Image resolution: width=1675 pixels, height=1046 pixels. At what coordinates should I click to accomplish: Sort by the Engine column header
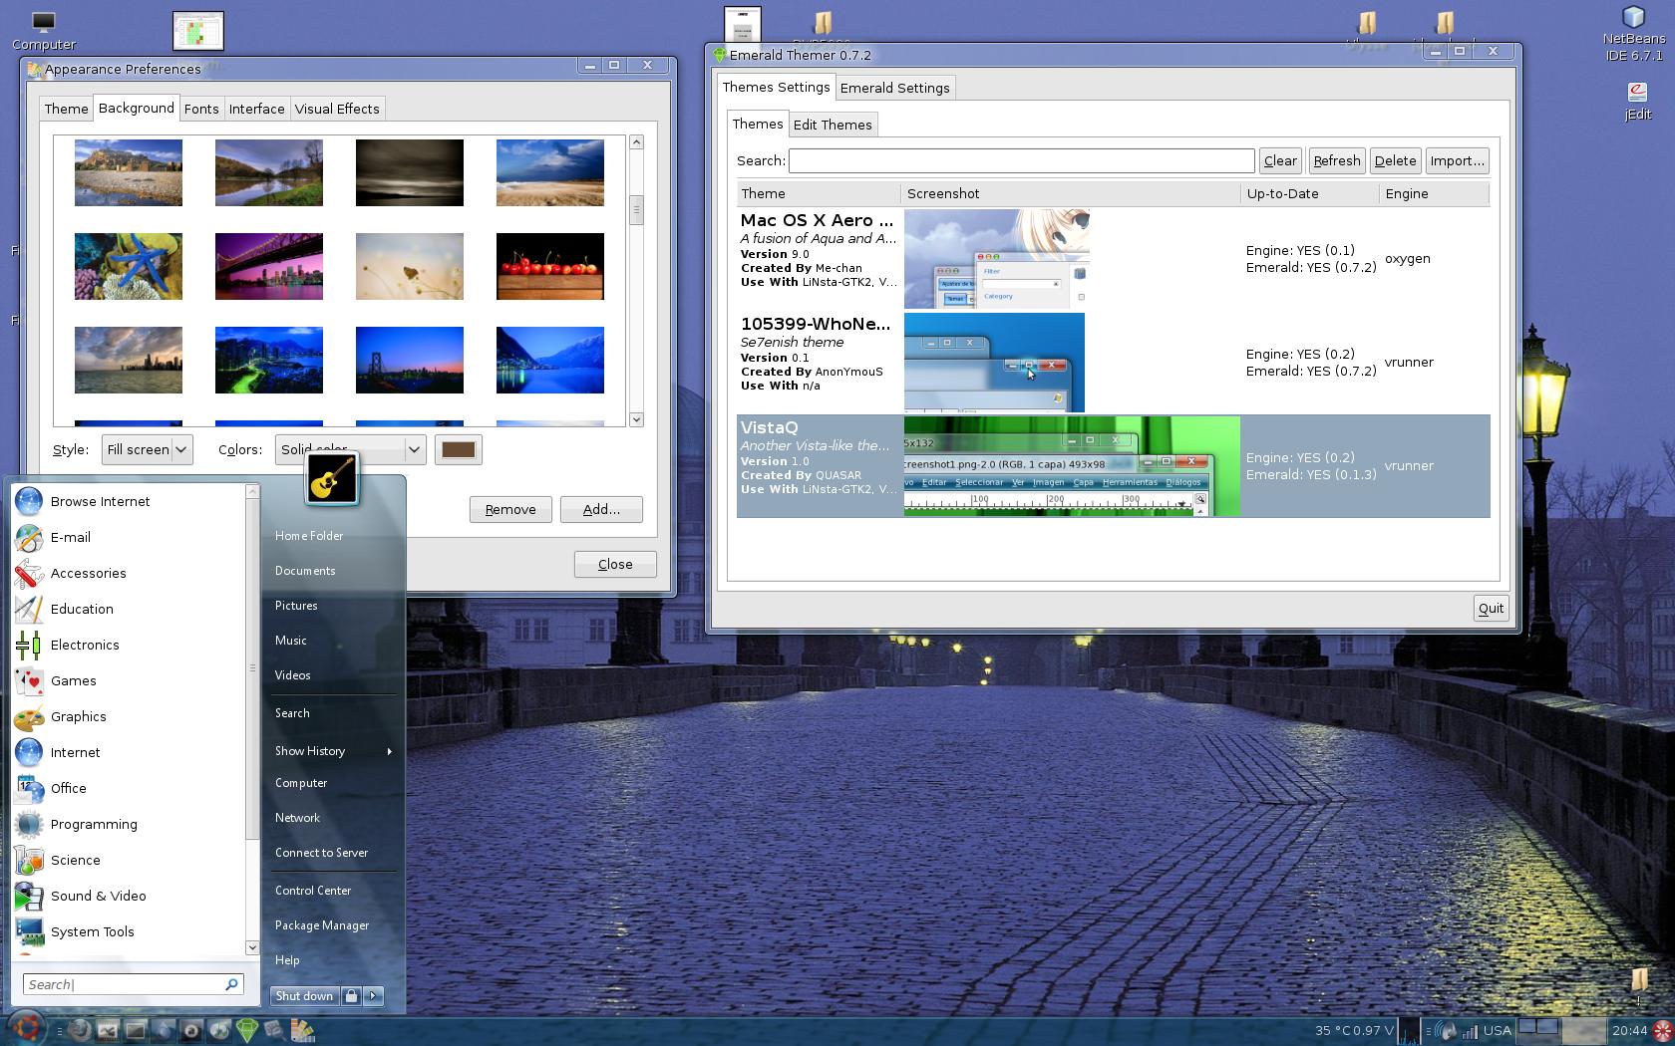[x=1435, y=193]
